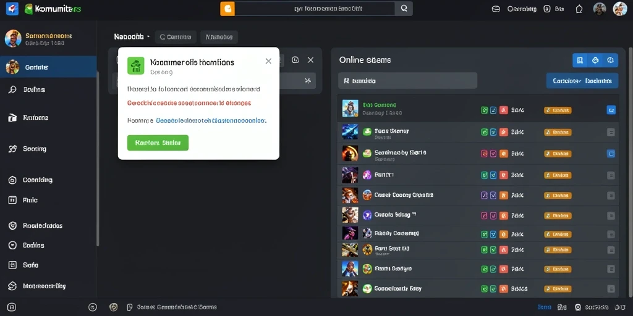
Task: Click the grey header button with a C icon
Action: point(176,37)
